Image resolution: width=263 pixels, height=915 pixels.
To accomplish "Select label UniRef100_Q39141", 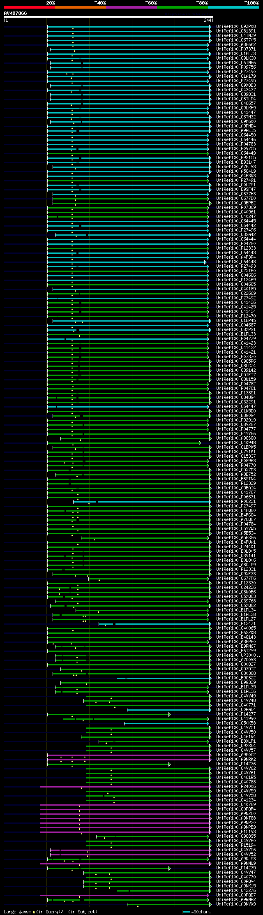I will point(236,556).
